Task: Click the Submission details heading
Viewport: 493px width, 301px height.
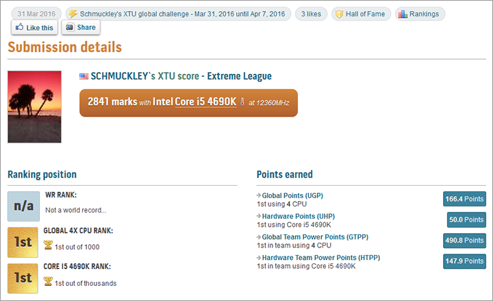Action: [x=65, y=47]
